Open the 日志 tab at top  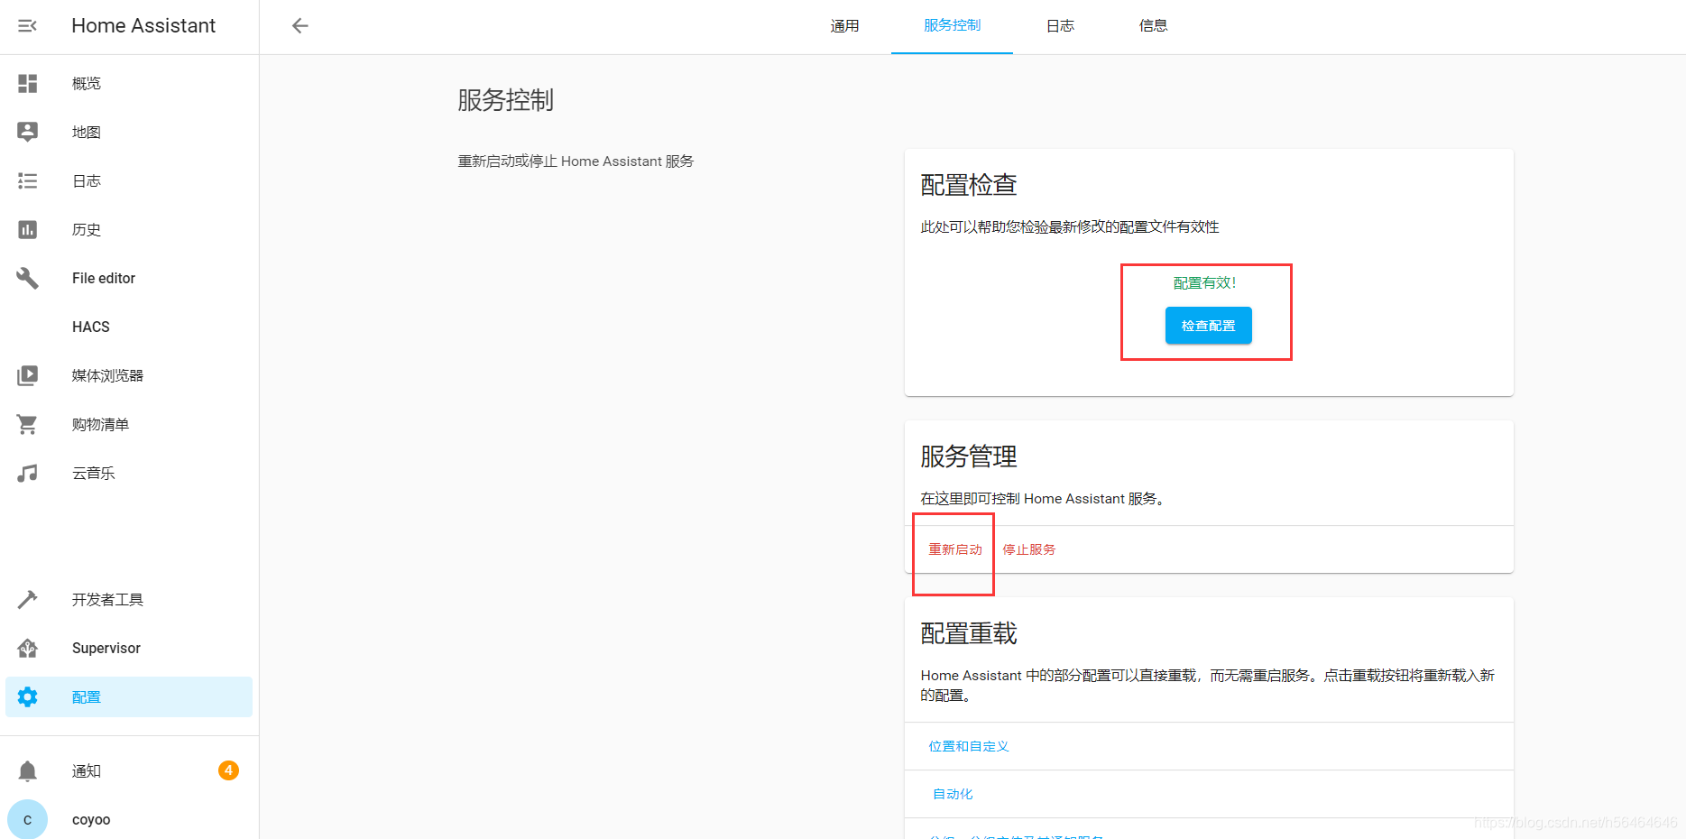coord(1060,25)
